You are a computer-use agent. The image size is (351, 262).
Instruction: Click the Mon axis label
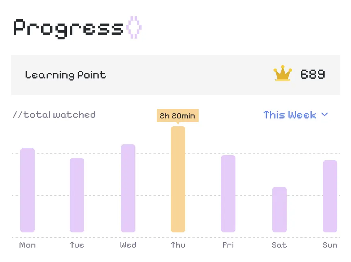point(27,245)
